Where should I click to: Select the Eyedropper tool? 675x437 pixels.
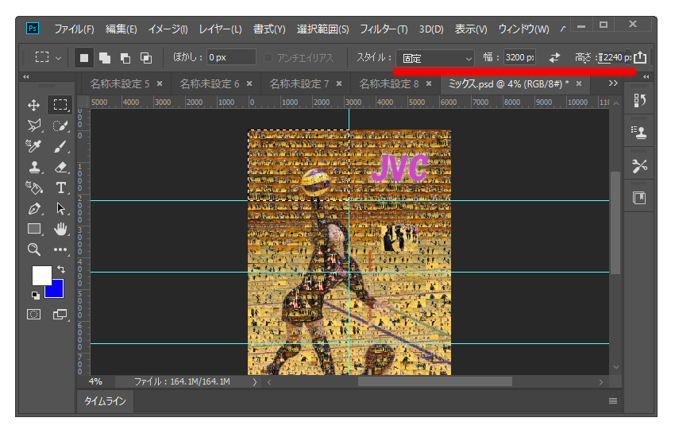click(x=34, y=146)
